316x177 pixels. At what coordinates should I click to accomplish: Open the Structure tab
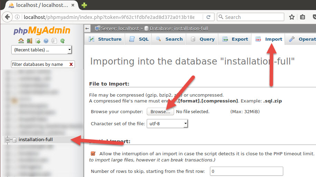[105, 39]
